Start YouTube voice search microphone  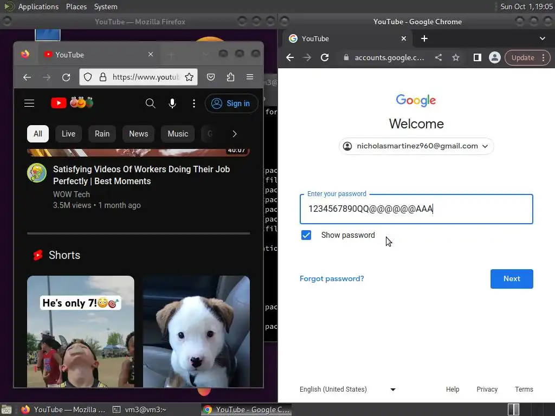pyautogui.click(x=172, y=103)
